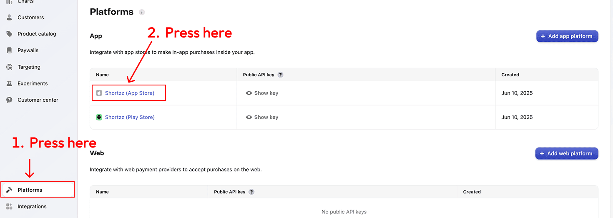The height and width of the screenshot is (218, 613).
Task: Click the info icon beside Platforms heading
Action: 142,12
